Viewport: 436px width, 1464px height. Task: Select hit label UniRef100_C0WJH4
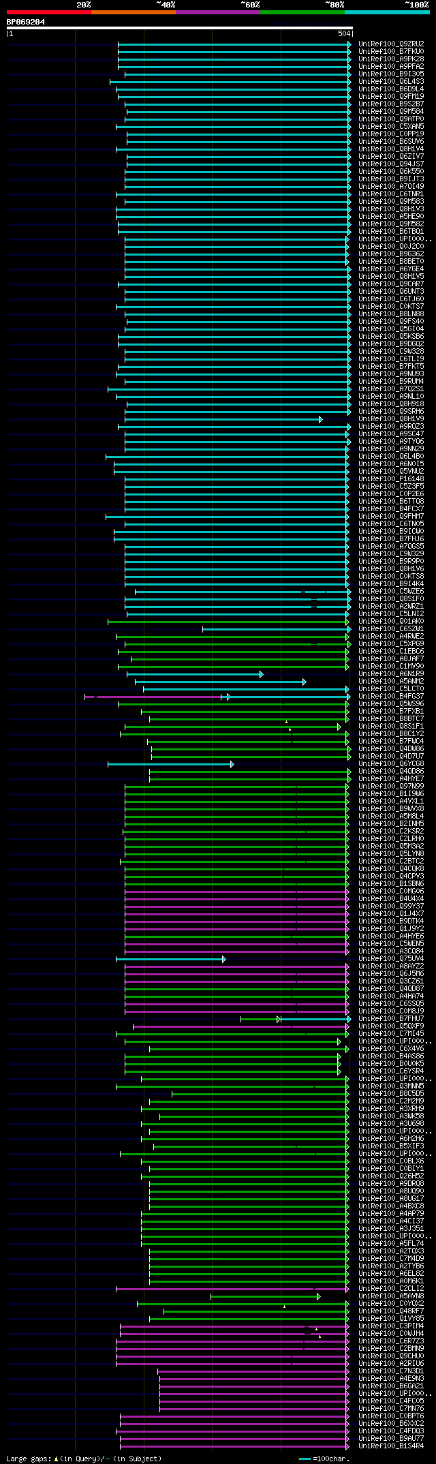pos(391,1333)
